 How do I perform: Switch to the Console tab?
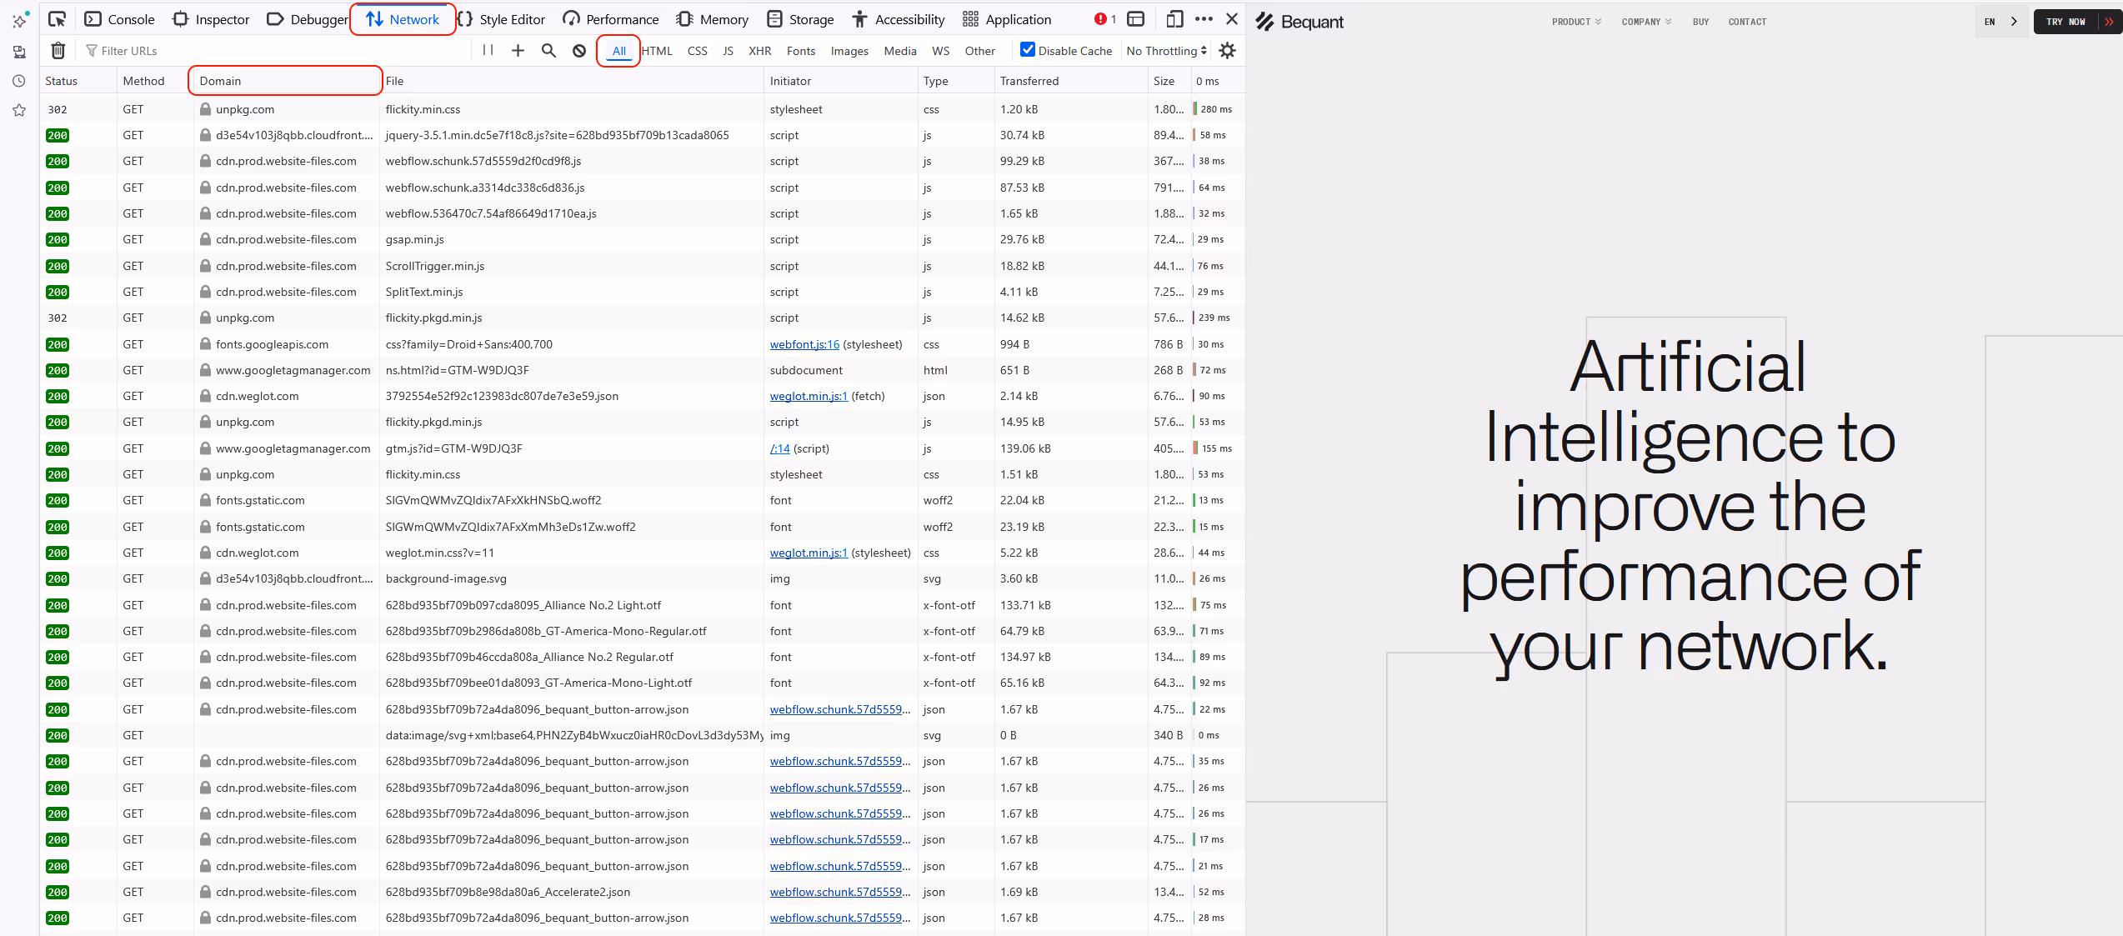click(x=120, y=19)
